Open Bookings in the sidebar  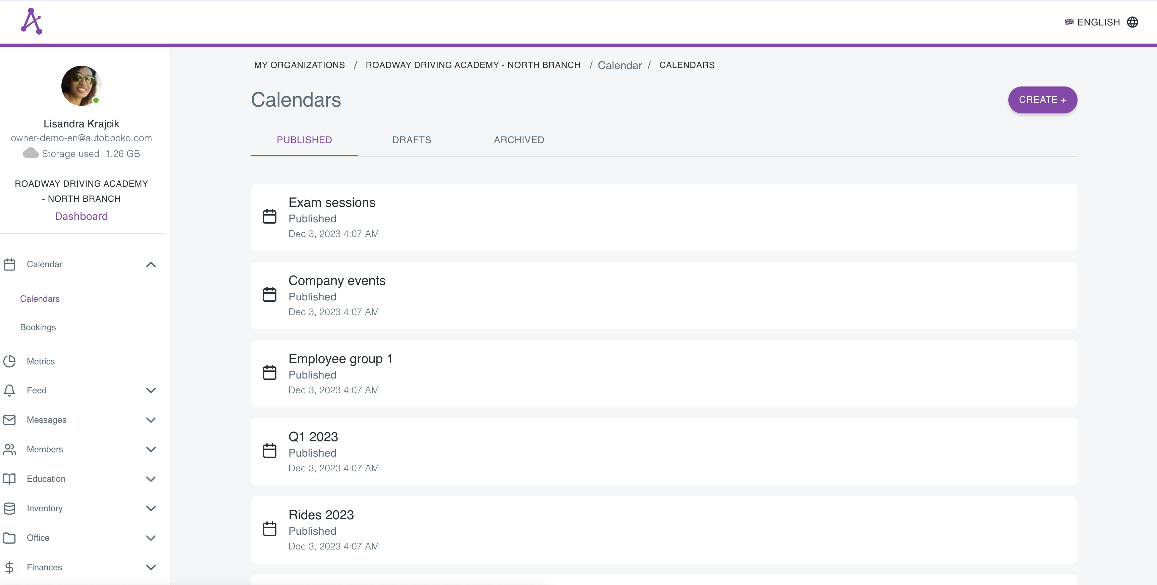tap(38, 327)
